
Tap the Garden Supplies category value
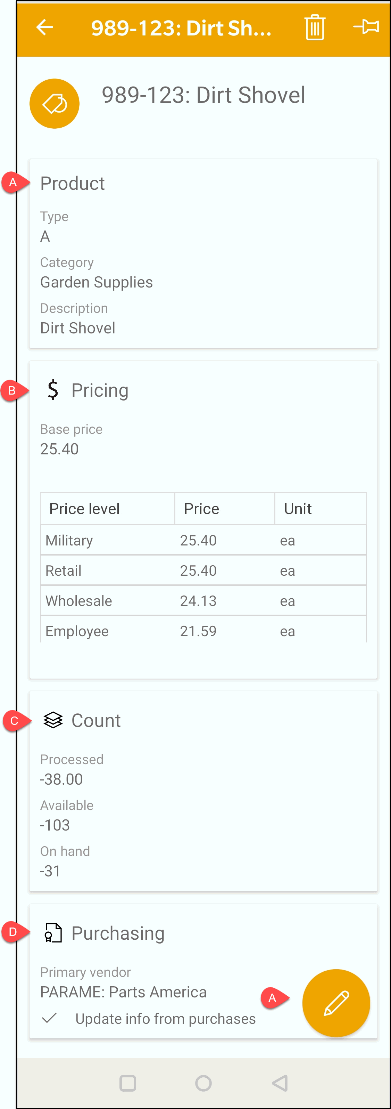coord(96,282)
